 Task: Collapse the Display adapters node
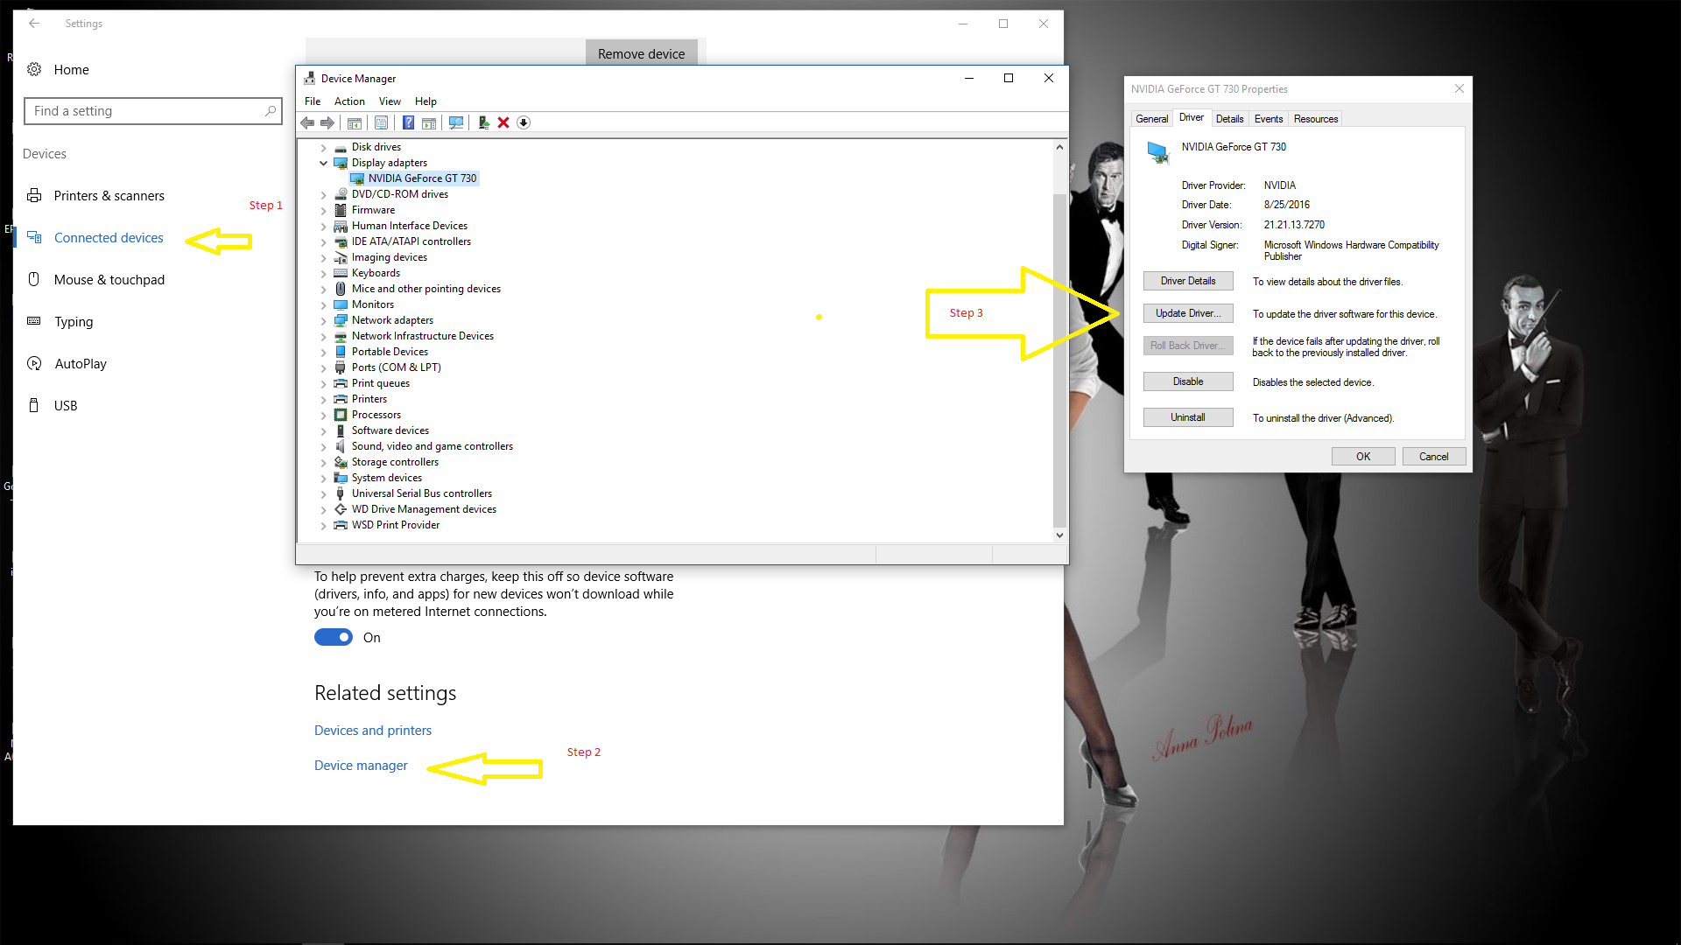click(x=323, y=163)
